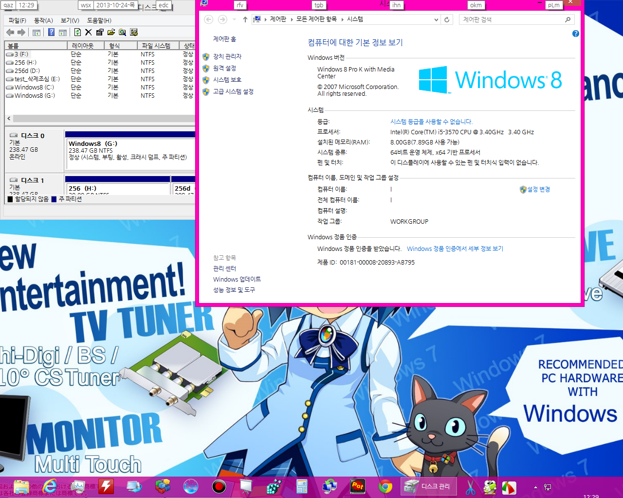Open the address bar history dropdown
This screenshot has width=623, height=498.
(436, 19)
